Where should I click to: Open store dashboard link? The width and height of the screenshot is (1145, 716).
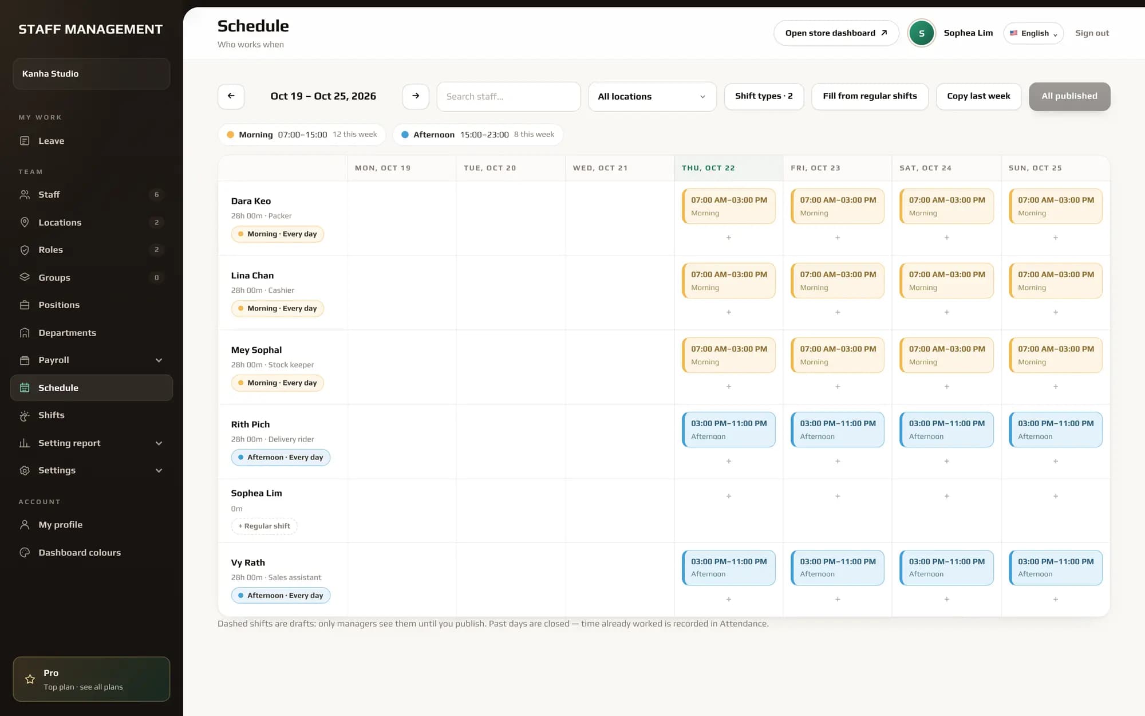(836, 33)
